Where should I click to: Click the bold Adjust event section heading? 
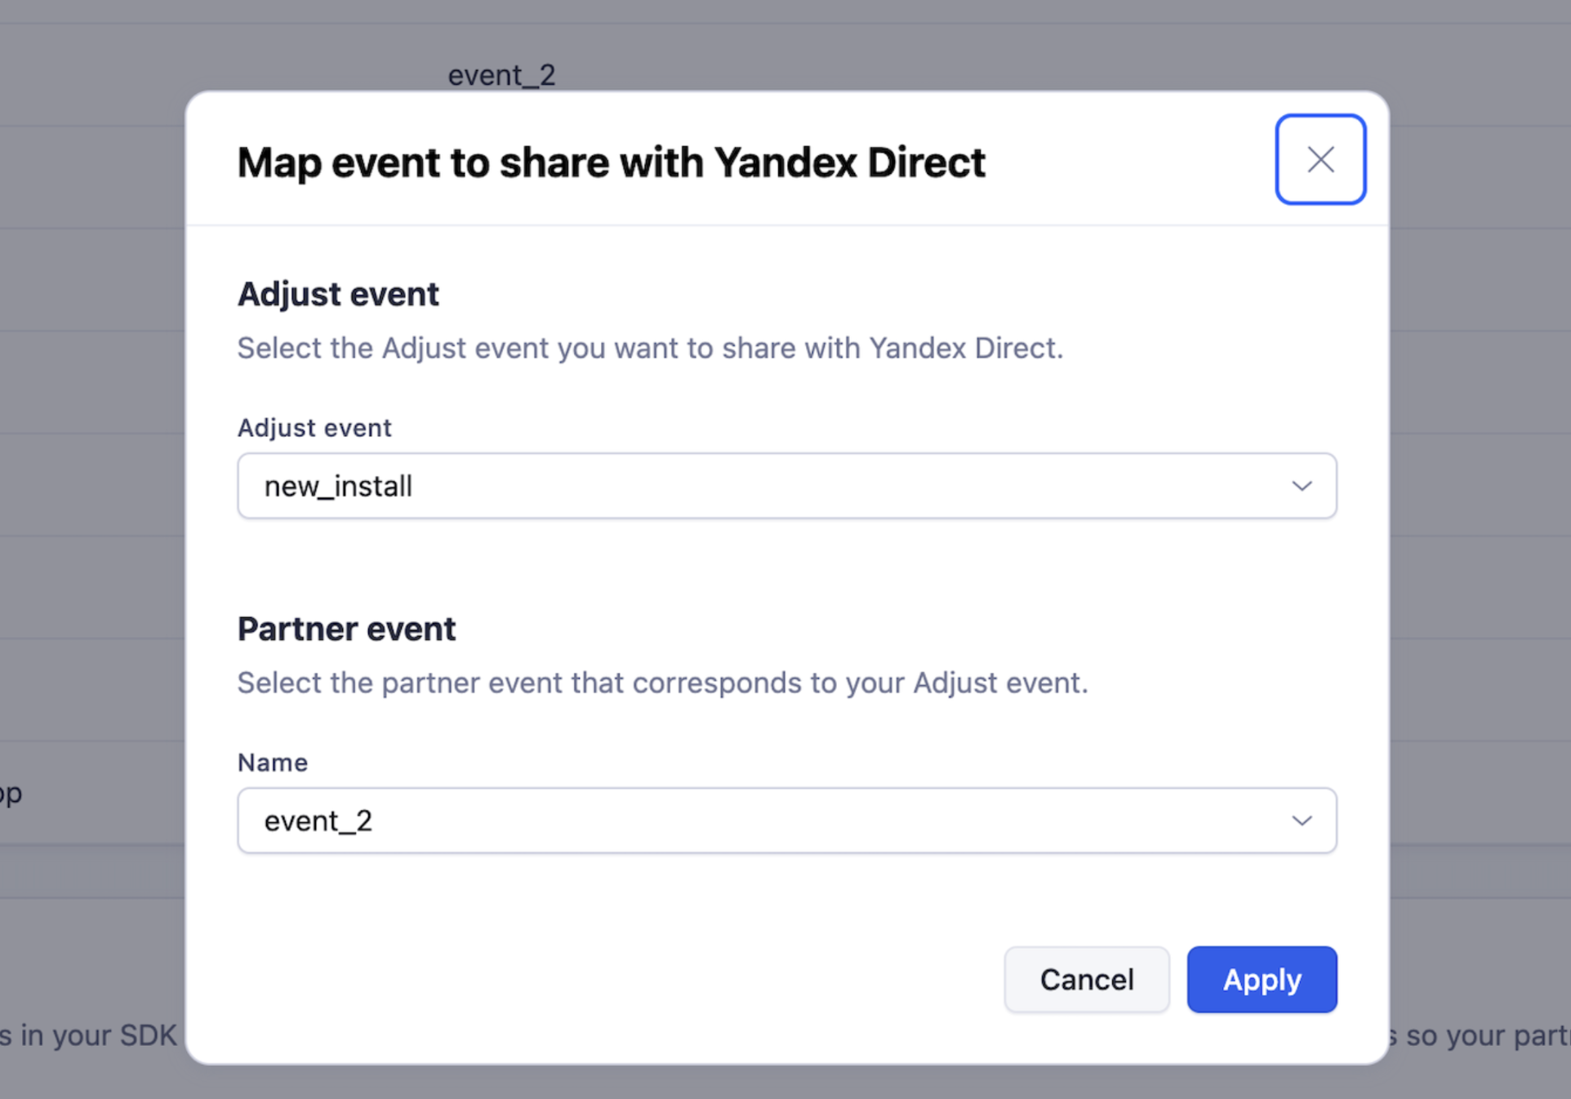[338, 294]
